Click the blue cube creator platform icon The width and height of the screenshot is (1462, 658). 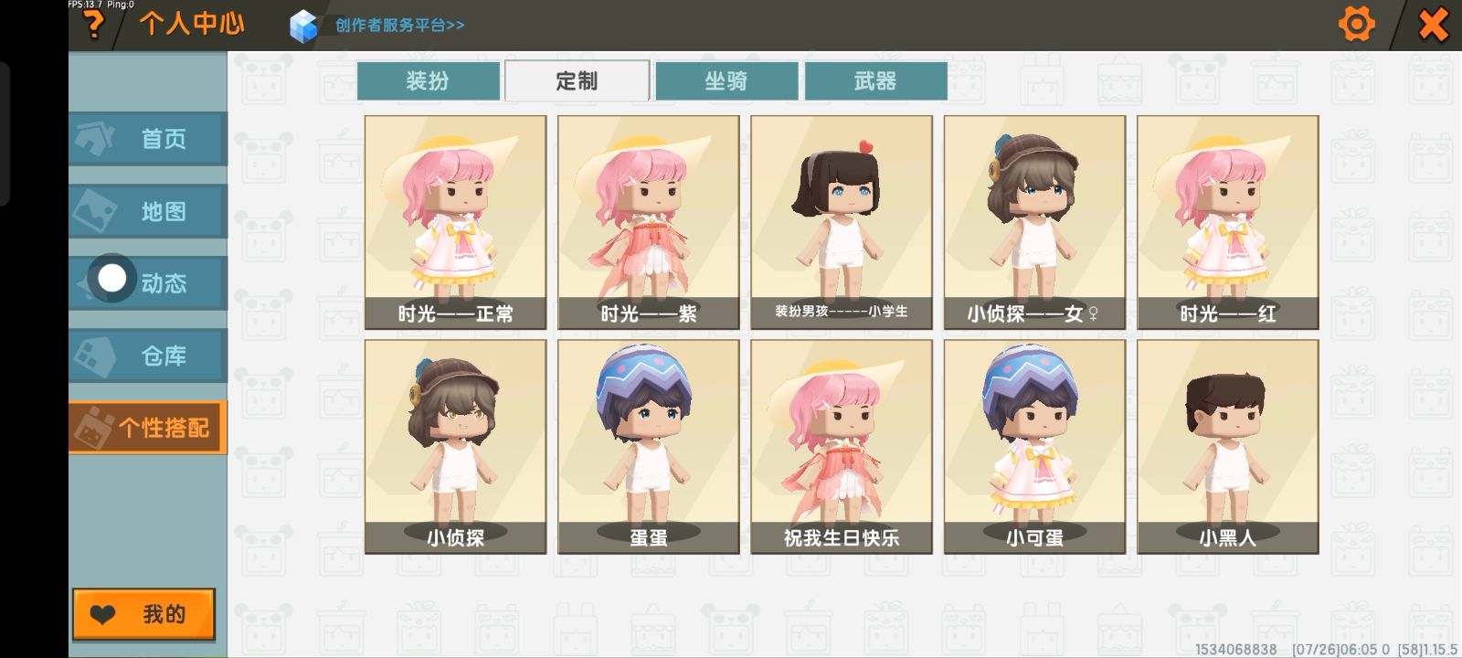[303, 26]
